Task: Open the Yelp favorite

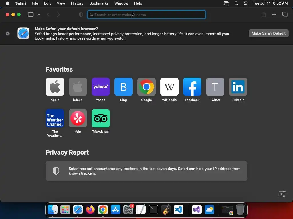Action: click(78, 118)
